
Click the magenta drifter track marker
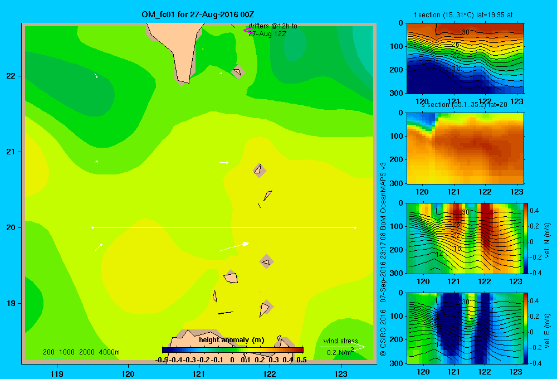point(248,30)
